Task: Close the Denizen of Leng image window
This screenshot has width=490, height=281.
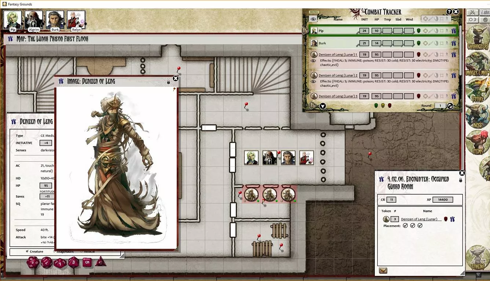Action: click(176, 78)
